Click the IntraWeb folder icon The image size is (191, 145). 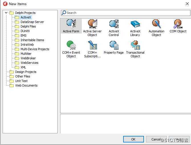tap(17, 45)
